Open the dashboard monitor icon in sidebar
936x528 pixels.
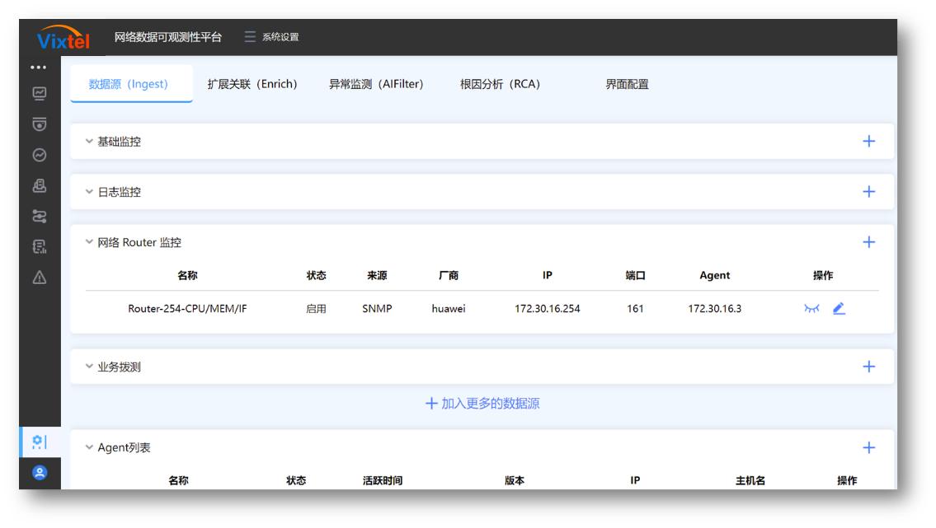coord(39,94)
